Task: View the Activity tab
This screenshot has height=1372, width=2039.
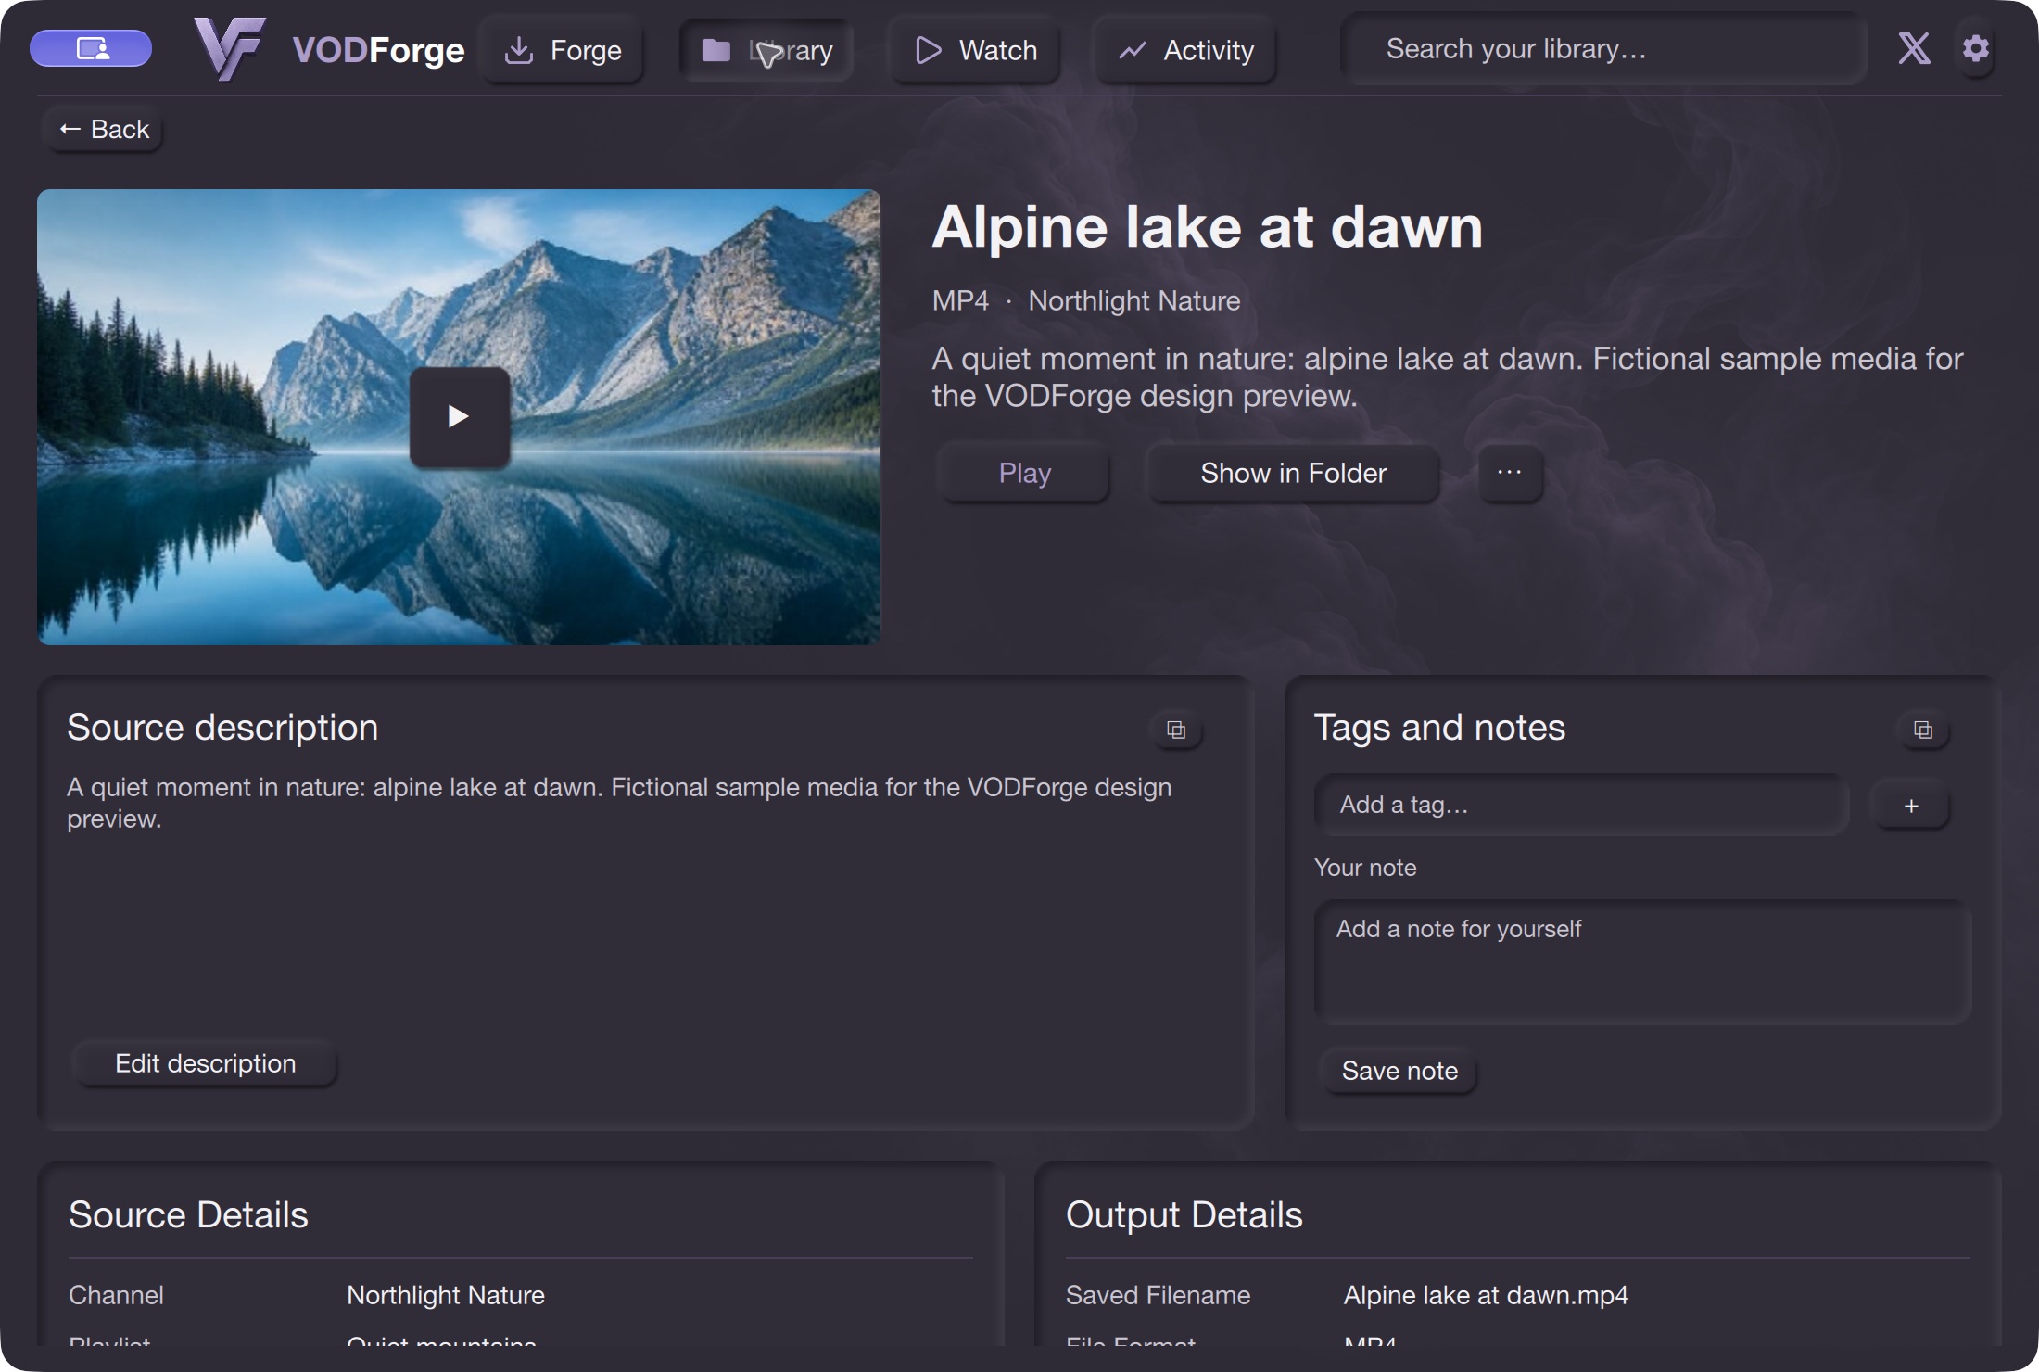Action: click(x=1186, y=50)
